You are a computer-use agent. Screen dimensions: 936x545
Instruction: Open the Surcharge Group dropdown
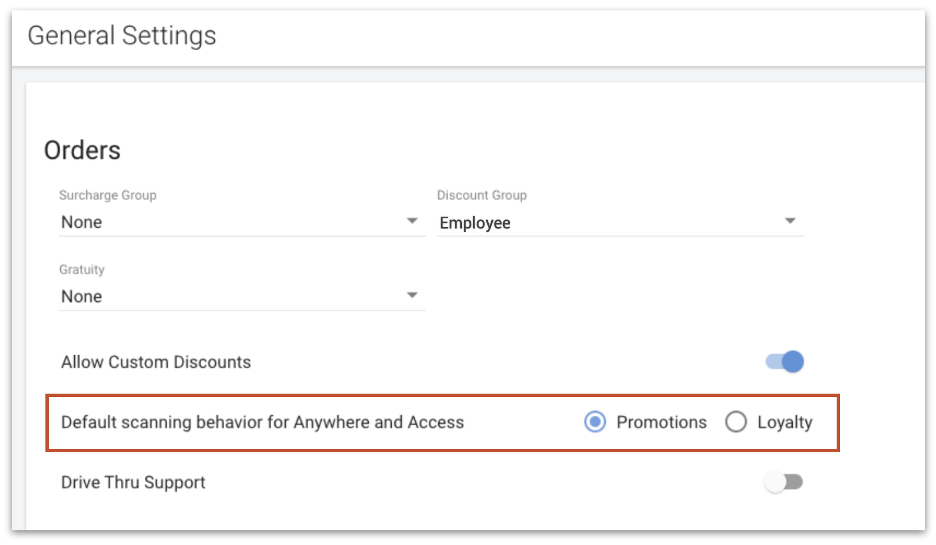pos(242,222)
